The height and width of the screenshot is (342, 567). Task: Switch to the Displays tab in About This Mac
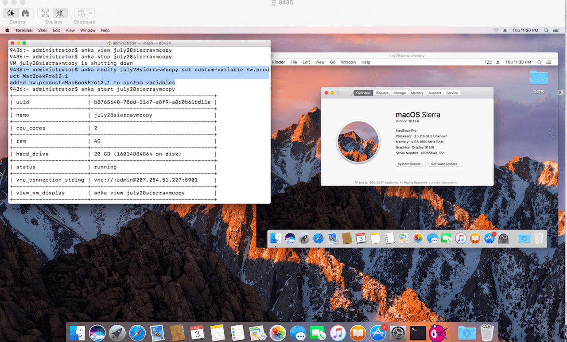(x=382, y=93)
